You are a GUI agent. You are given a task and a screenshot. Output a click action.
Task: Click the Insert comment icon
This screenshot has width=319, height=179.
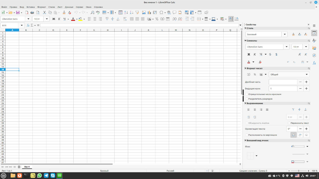point(174,12)
